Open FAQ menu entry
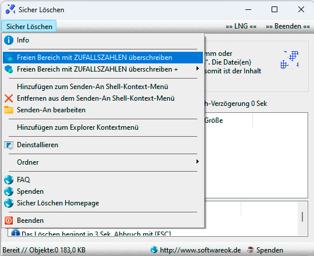 [x=103, y=180]
